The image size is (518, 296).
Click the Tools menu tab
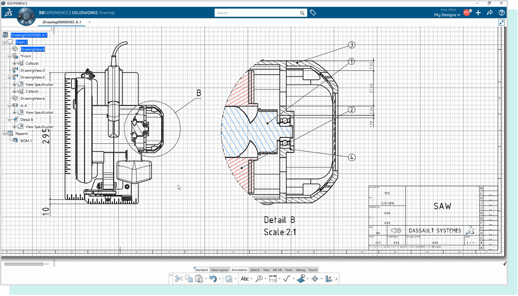pyautogui.click(x=288, y=270)
